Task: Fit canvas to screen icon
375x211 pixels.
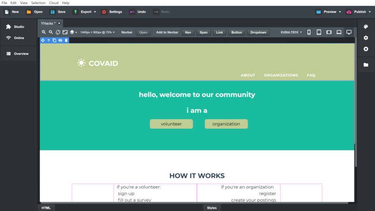Action: coord(65,32)
